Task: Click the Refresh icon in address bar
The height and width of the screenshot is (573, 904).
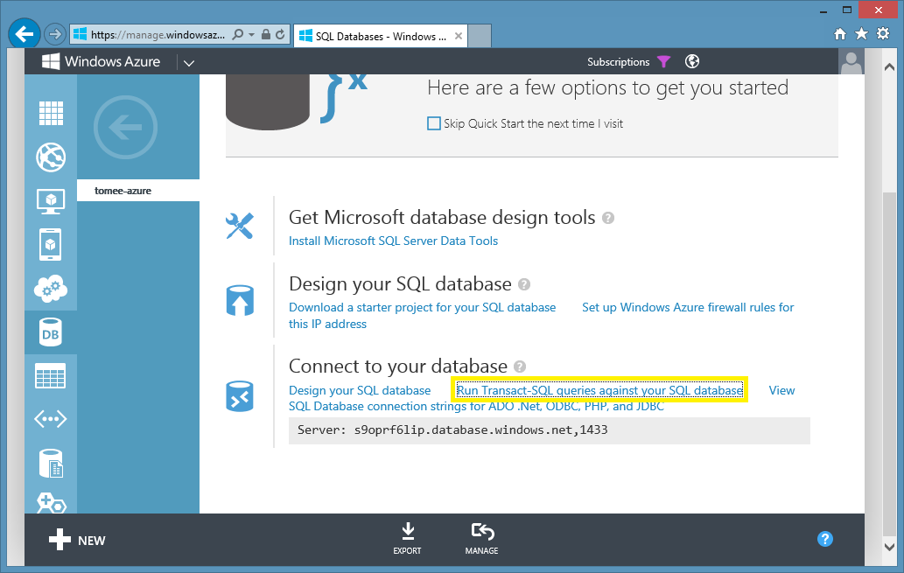Action: [280, 35]
